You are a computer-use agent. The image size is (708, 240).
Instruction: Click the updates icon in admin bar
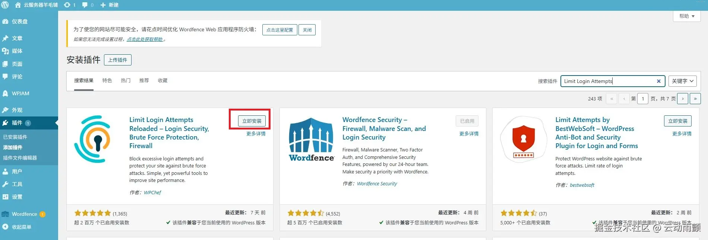(67, 5)
